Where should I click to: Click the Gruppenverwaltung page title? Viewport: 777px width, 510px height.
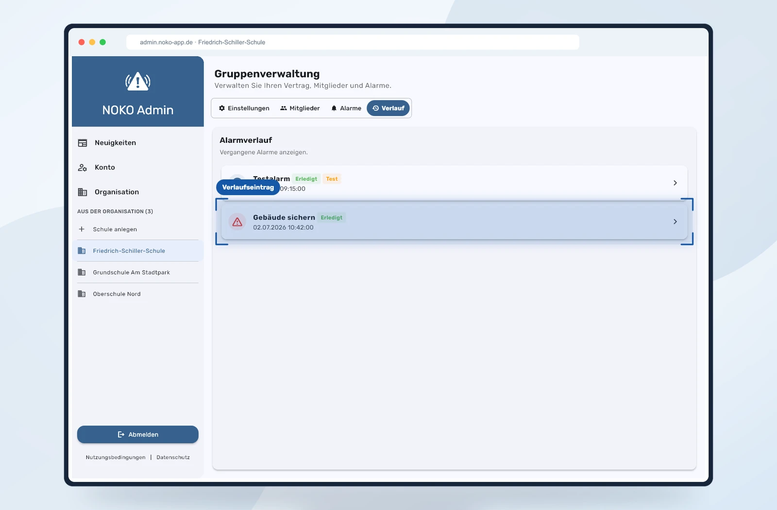pyautogui.click(x=267, y=74)
